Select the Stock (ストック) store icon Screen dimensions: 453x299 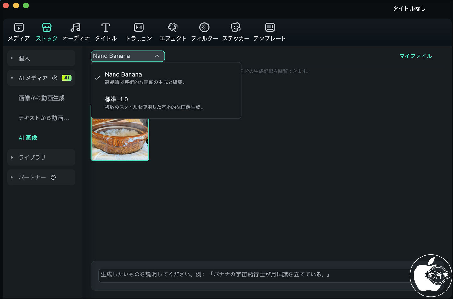click(x=47, y=28)
